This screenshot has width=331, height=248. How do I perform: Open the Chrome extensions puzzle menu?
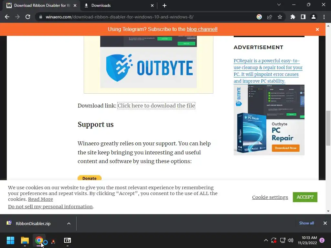click(x=293, y=17)
